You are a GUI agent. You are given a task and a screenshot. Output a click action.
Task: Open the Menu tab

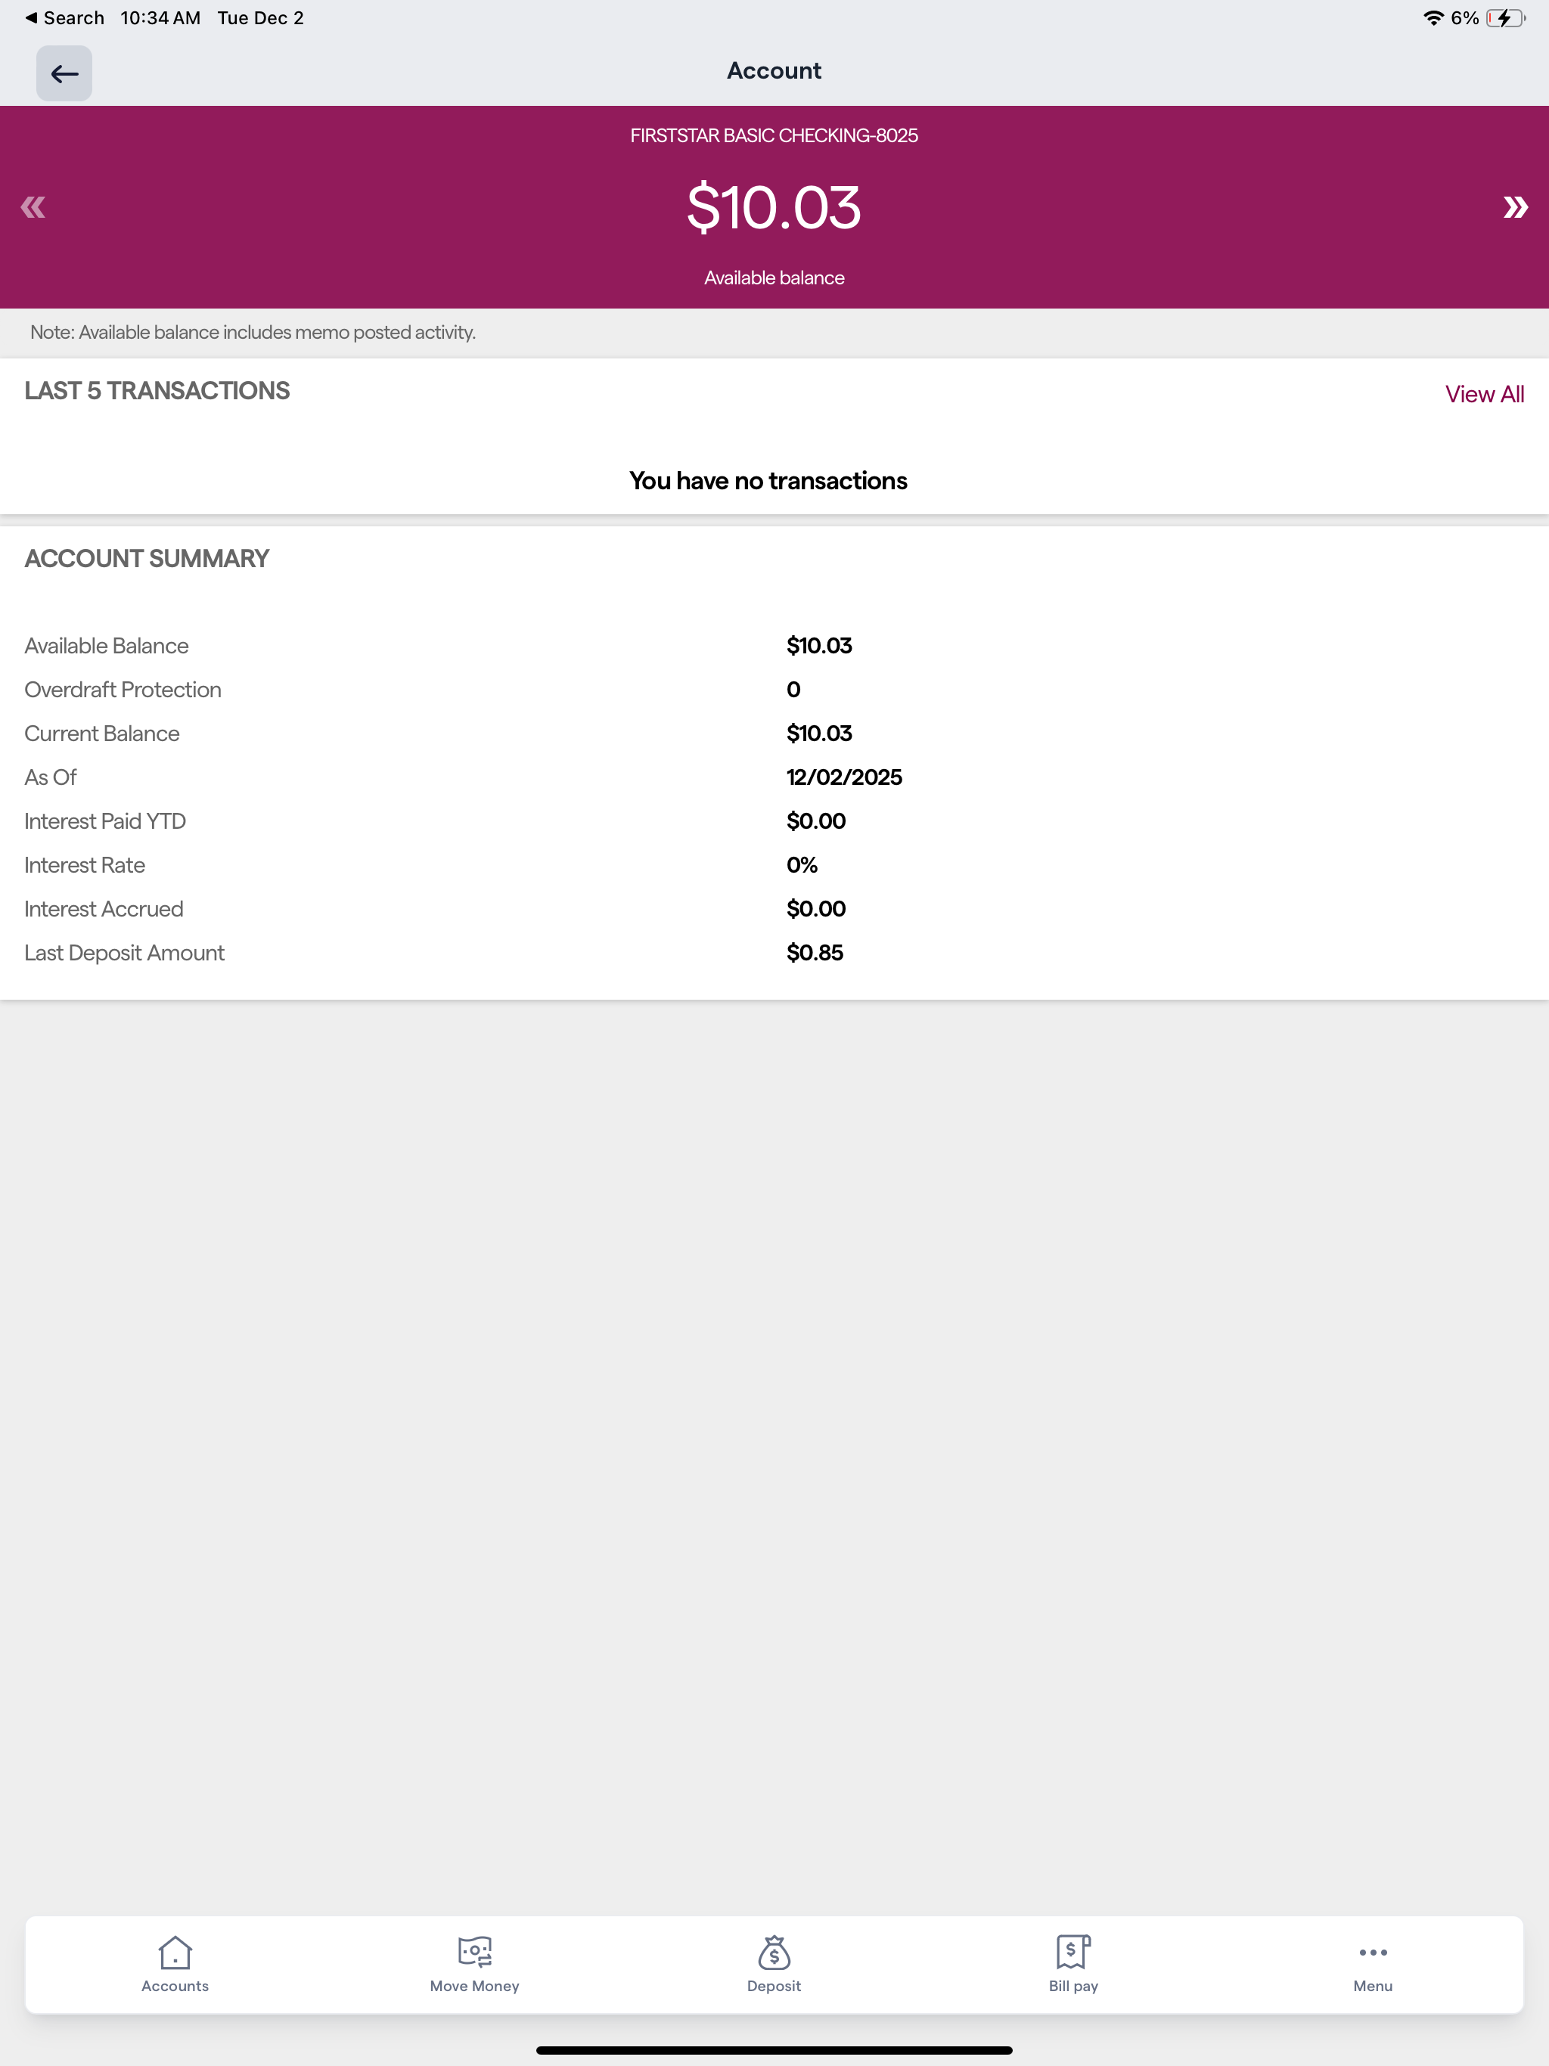coord(1373,1964)
